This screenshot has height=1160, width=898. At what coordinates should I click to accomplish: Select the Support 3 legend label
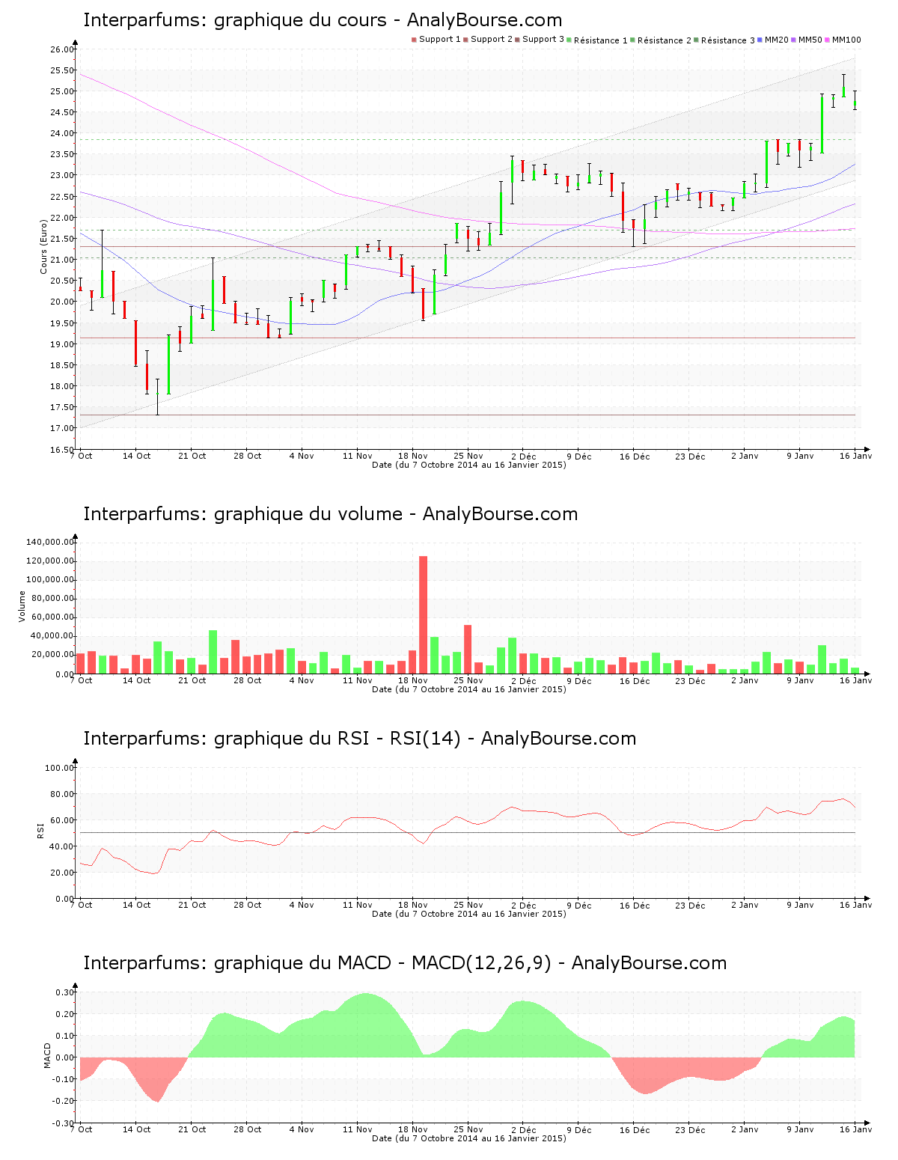(x=543, y=40)
